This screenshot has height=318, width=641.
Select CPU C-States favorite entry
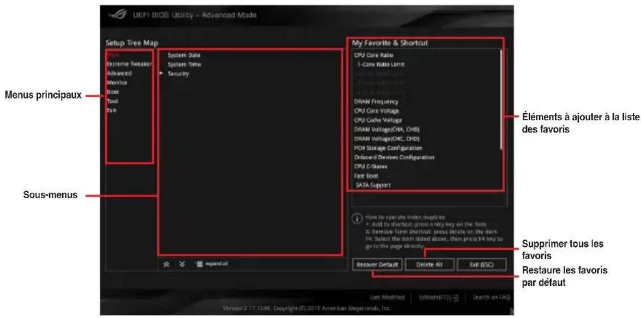[371, 167]
